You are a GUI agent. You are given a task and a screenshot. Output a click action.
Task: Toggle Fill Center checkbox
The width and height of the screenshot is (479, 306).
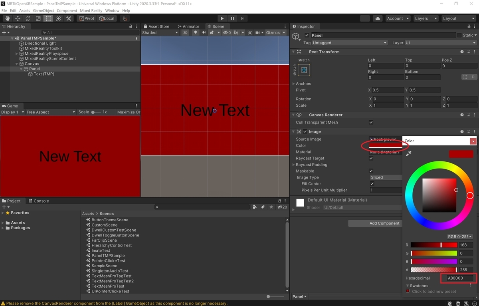pos(372,184)
